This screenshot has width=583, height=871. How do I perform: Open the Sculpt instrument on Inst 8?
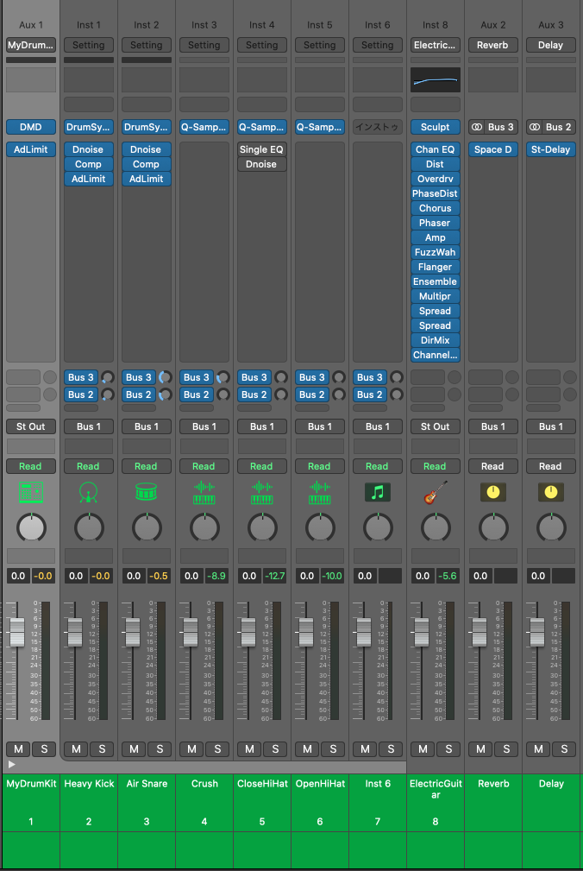tap(436, 127)
